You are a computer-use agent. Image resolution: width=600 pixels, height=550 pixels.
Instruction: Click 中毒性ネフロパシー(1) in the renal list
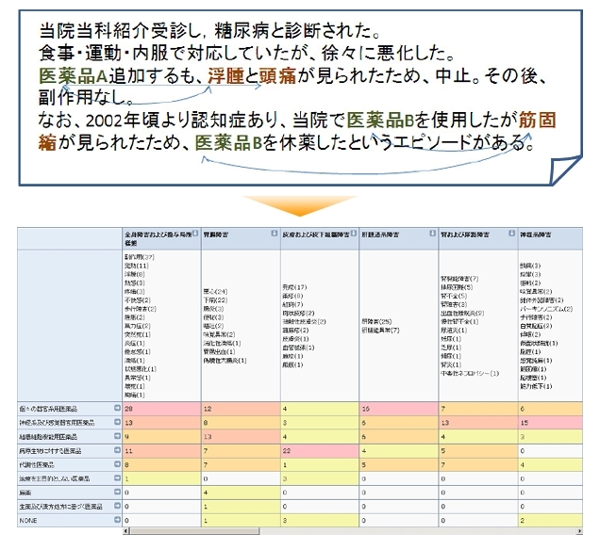[x=470, y=373]
